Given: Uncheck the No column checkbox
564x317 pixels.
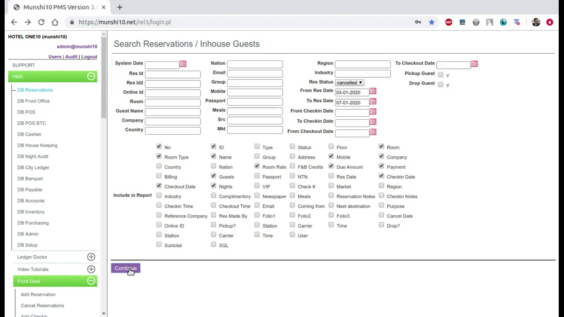Looking at the screenshot, I should (159, 146).
